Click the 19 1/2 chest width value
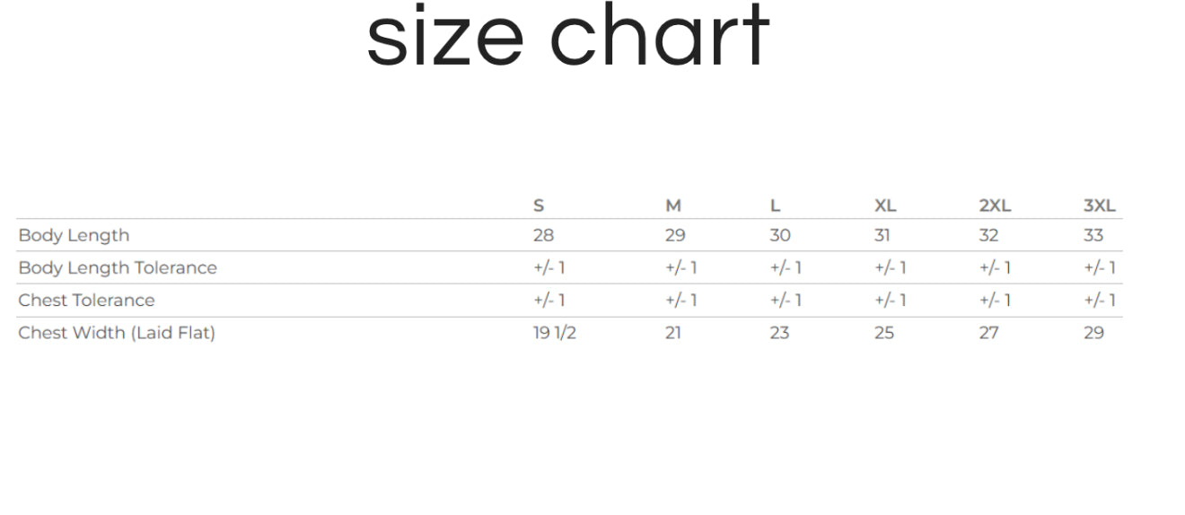This screenshot has width=1185, height=515. coord(555,333)
